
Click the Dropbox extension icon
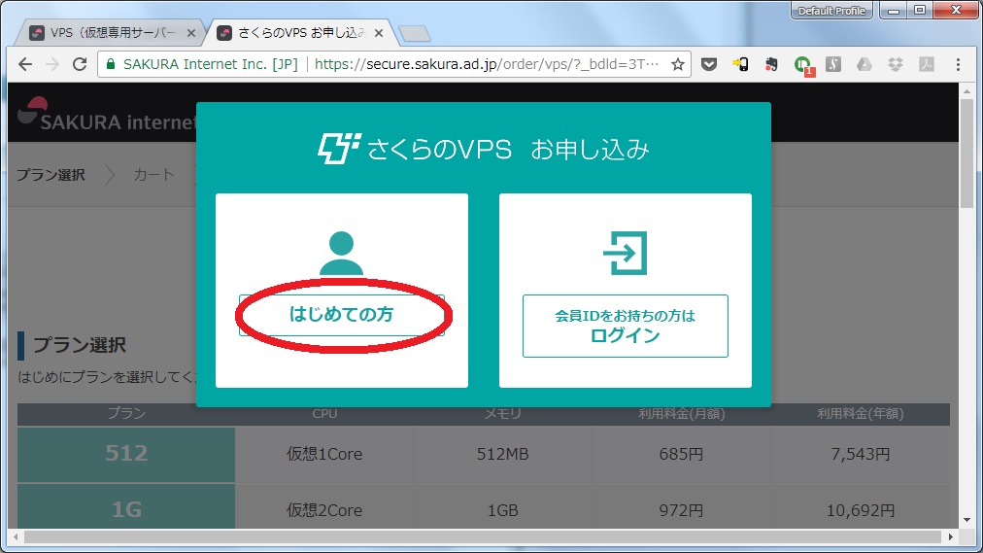point(896,64)
